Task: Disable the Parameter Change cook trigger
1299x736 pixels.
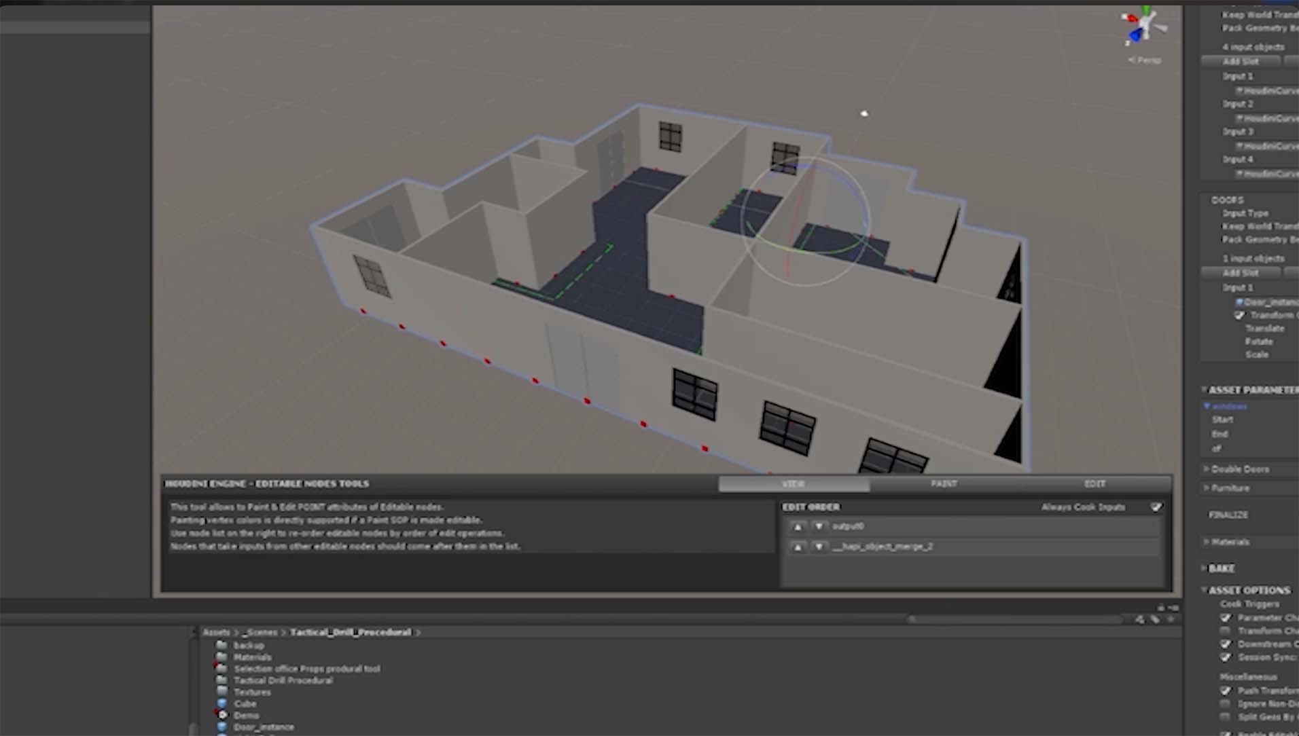Action: [1226, 618]
